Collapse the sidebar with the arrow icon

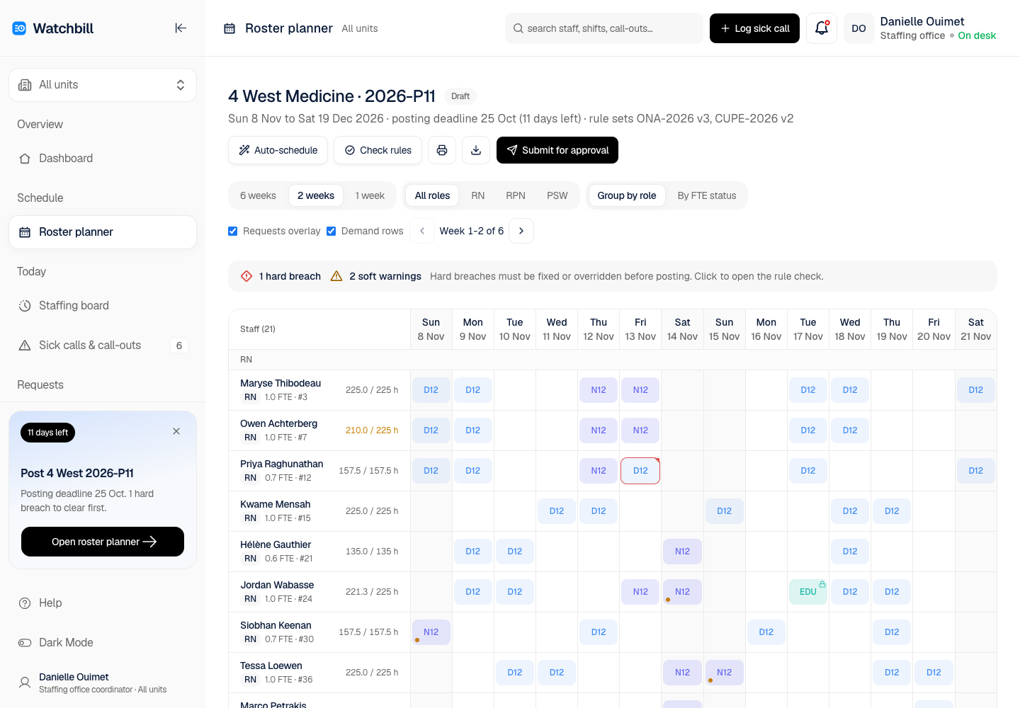click(181, 28)
